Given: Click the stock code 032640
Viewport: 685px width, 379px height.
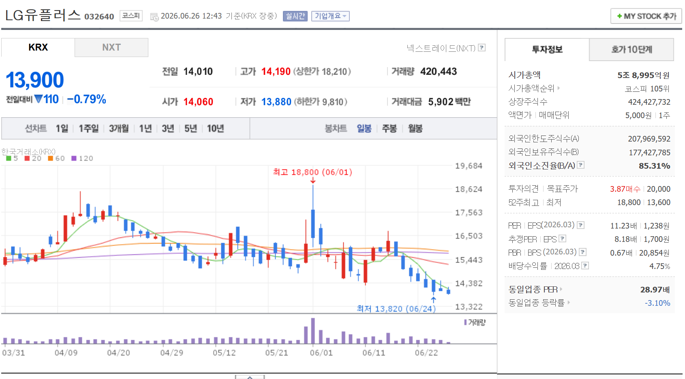Looking at the screenshot, I should coord(99,17).
